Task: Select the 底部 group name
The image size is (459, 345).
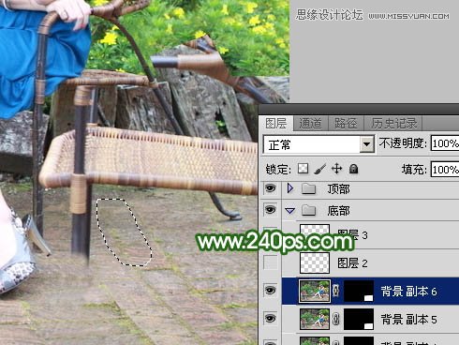Action: 339,211
